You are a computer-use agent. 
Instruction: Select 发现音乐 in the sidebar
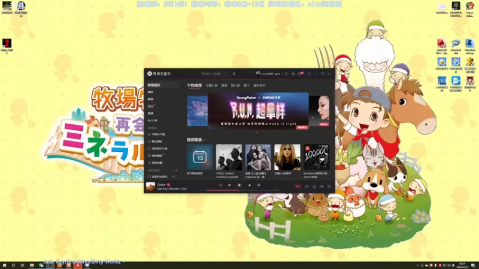point(162,85)
